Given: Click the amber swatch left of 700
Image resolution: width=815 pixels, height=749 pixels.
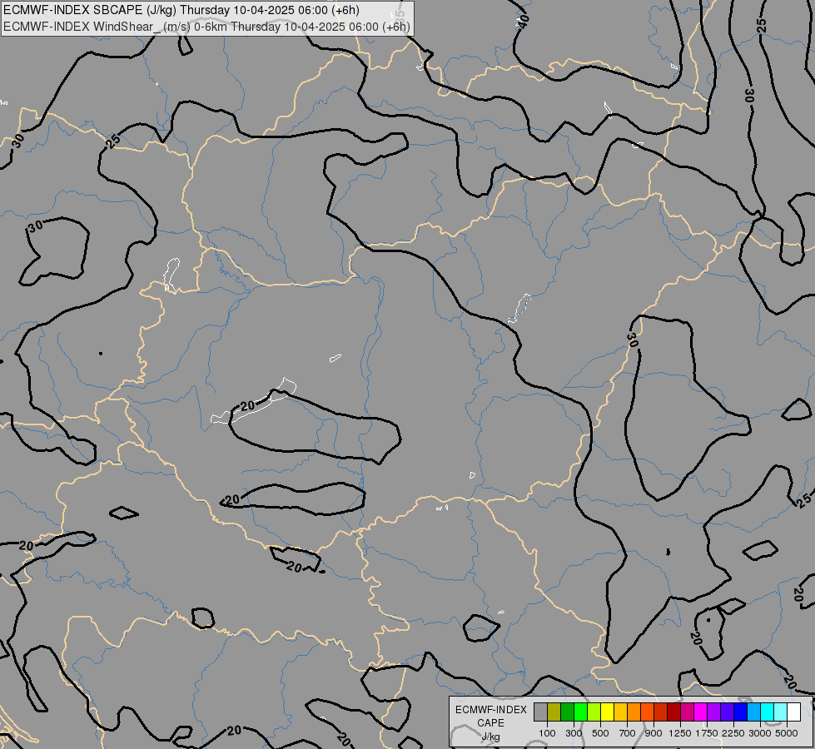Looking at the screenshot, I should click(x=620, y=712).
